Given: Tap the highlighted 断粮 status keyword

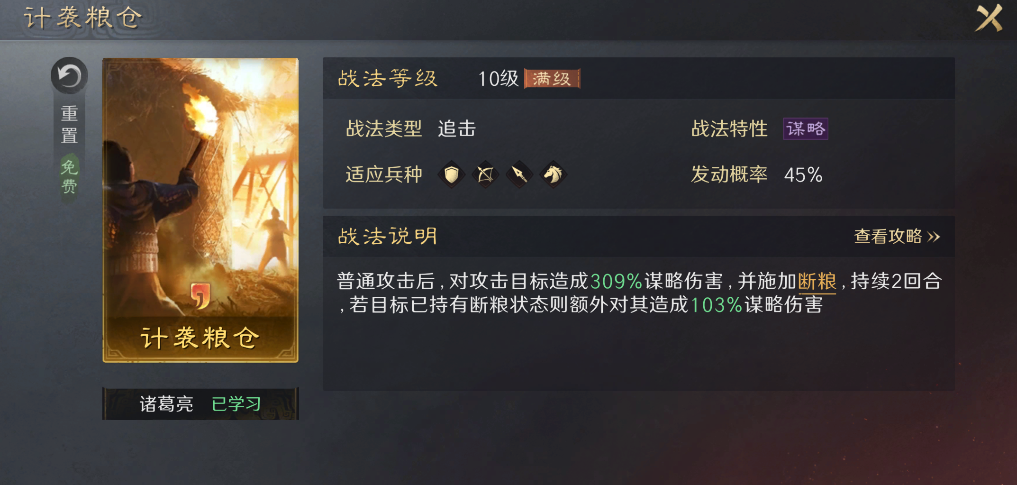Looking at the screenshot, I should click(x=817, y=282).
